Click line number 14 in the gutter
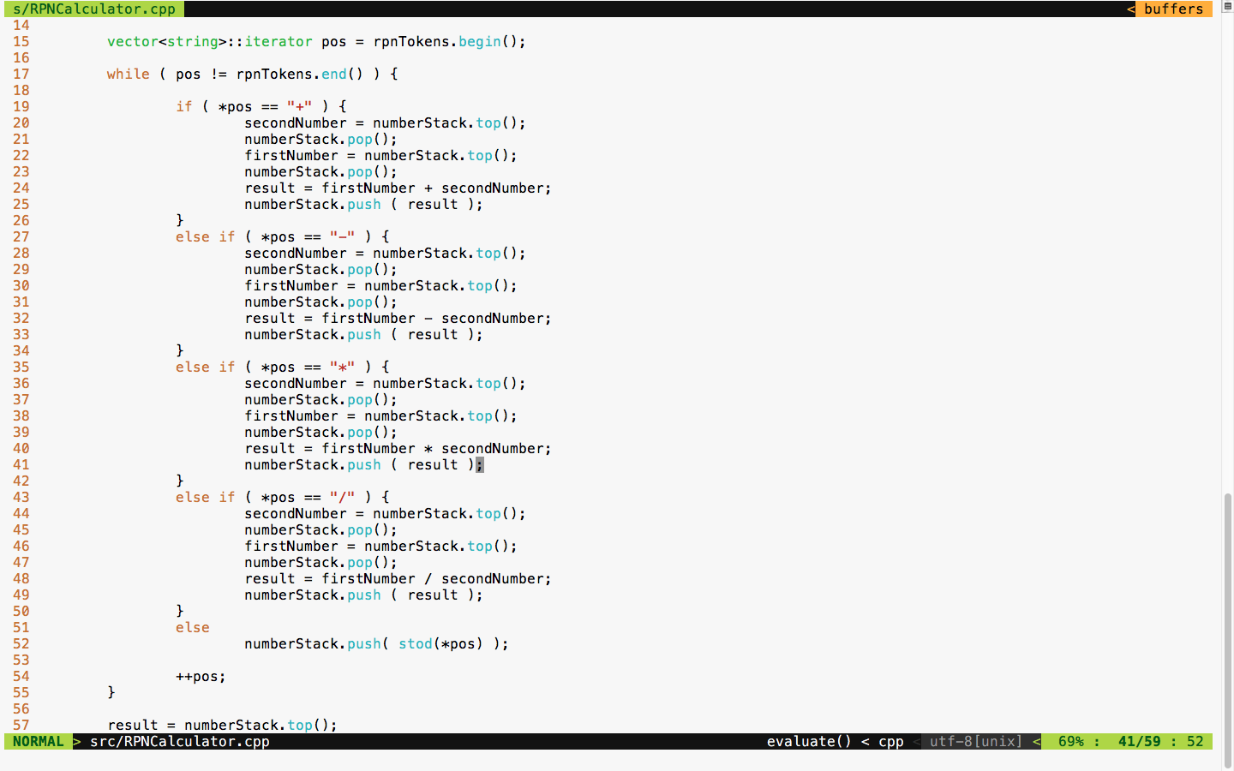The image size is (1234, 771). 21,25
